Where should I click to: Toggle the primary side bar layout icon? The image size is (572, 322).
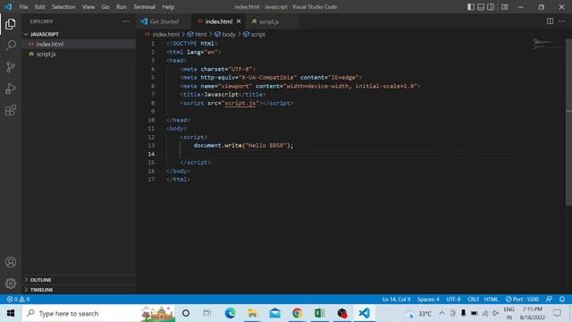click(471, 7)
